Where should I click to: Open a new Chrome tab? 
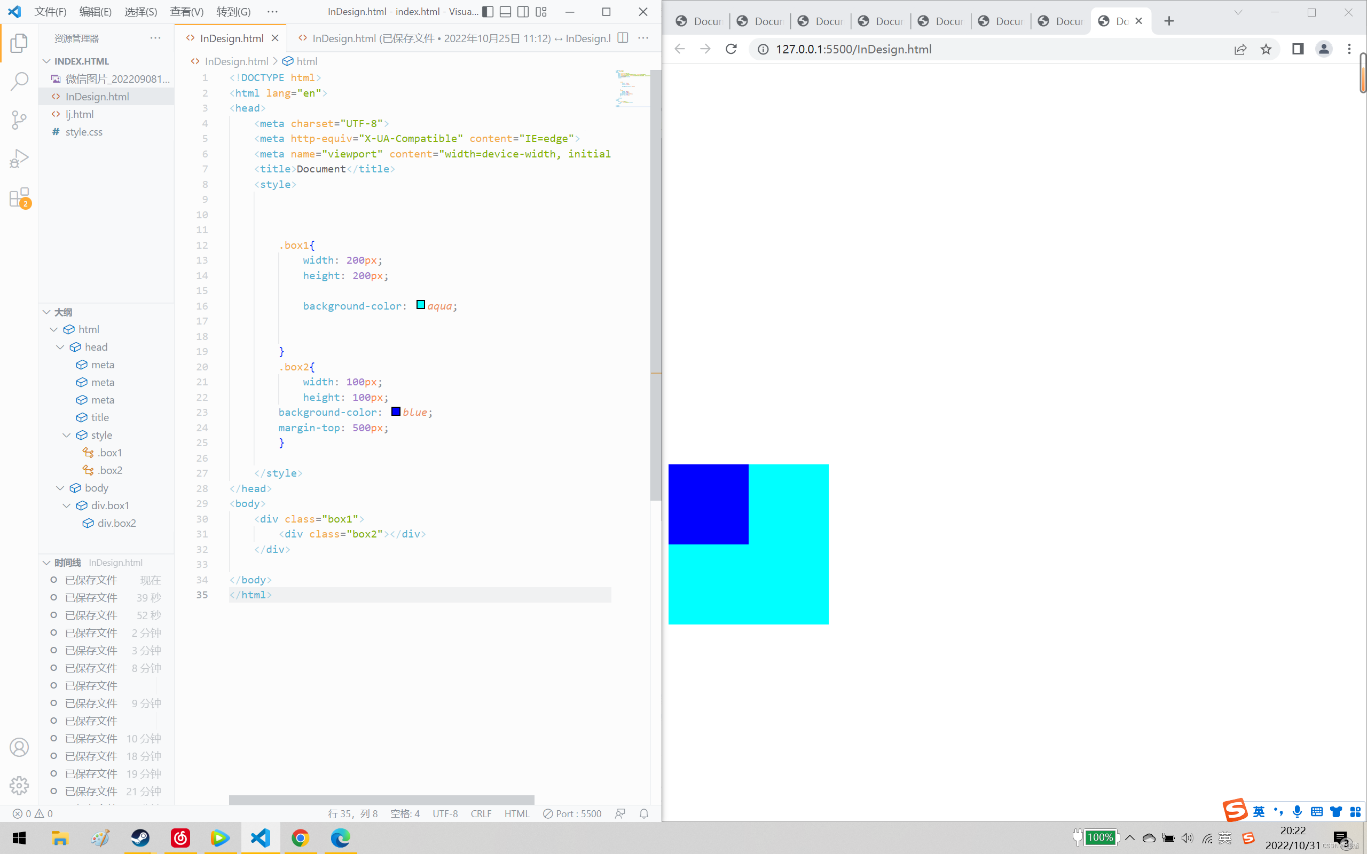point(1169,21)
